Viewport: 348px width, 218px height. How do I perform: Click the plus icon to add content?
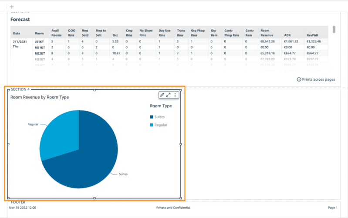(x=12, y=7)
